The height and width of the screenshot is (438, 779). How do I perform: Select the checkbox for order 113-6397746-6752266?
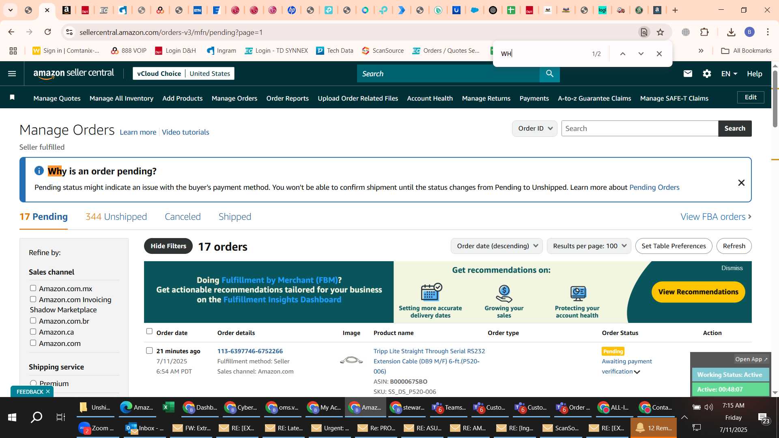[x=149, y=350]
